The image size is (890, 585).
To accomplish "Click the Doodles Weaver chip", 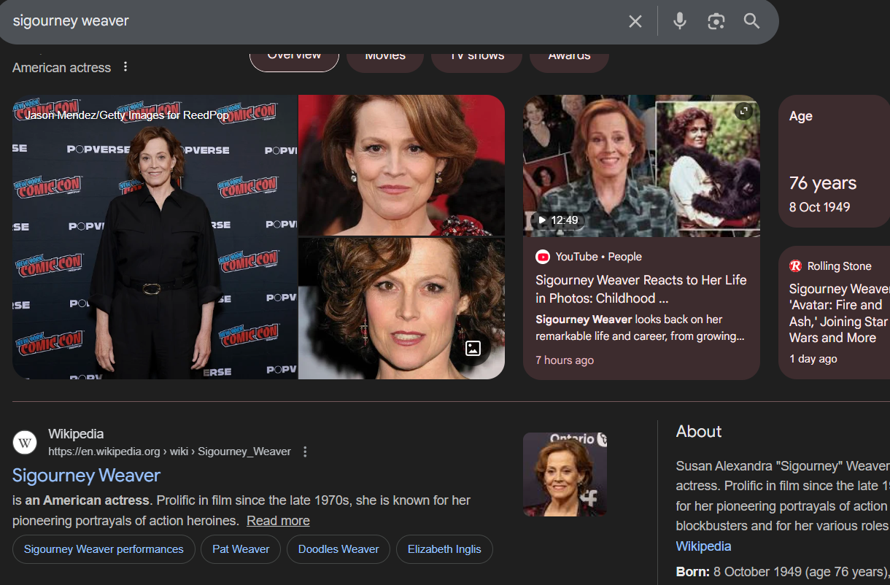I will pos(338,549).
